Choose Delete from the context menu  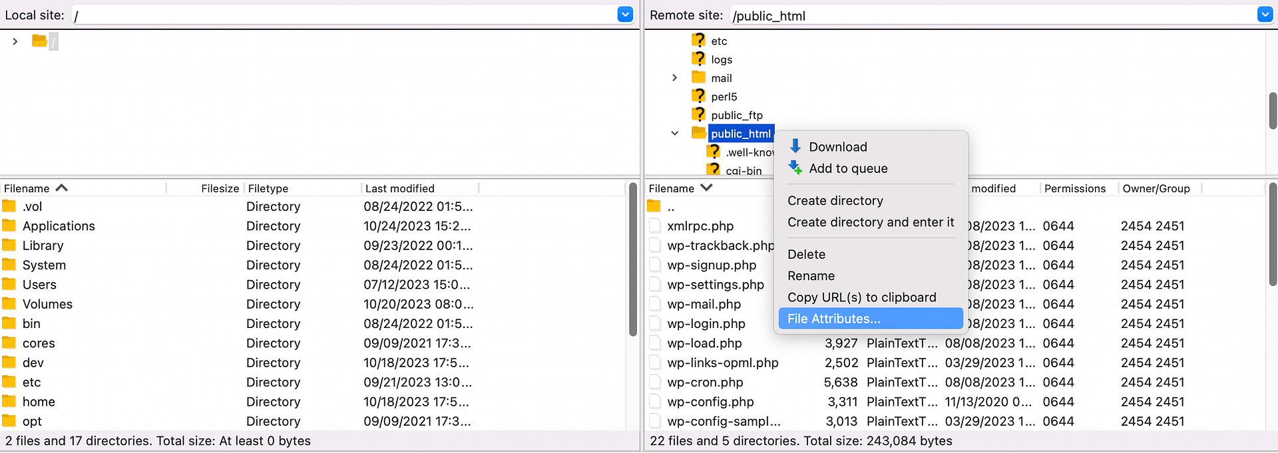pos(806,254)
